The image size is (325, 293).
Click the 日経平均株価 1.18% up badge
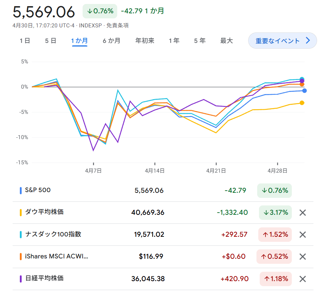click(x=276, y=279)
